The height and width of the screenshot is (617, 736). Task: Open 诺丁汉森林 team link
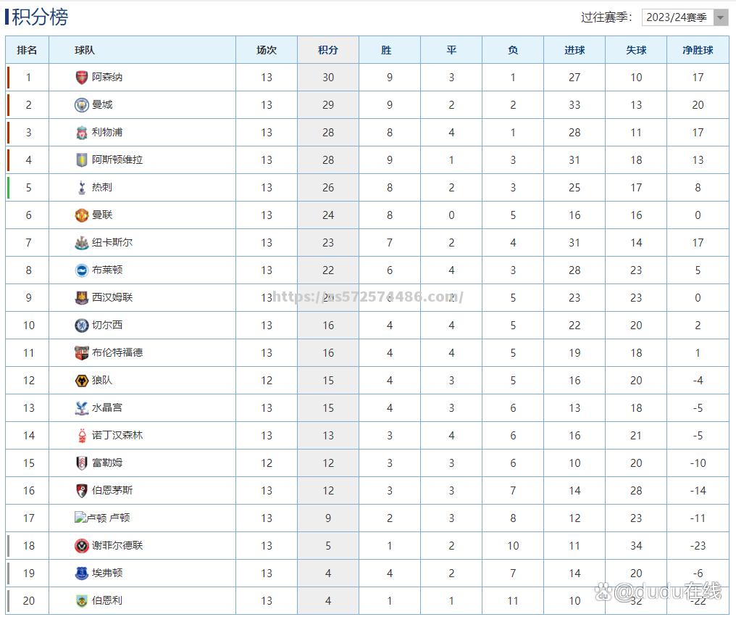[x=117, y=435]
